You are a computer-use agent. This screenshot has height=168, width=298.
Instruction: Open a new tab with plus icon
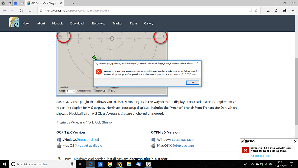click(x=67, y=3)
